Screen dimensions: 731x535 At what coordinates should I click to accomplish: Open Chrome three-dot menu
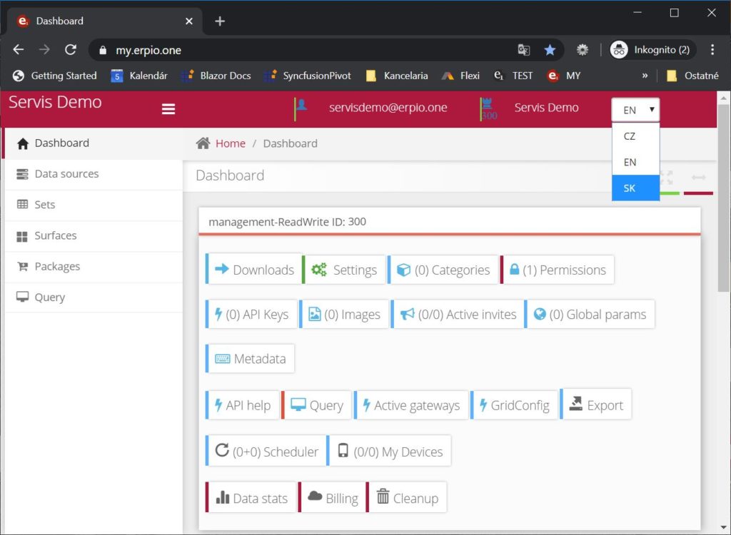click(712, 50)
